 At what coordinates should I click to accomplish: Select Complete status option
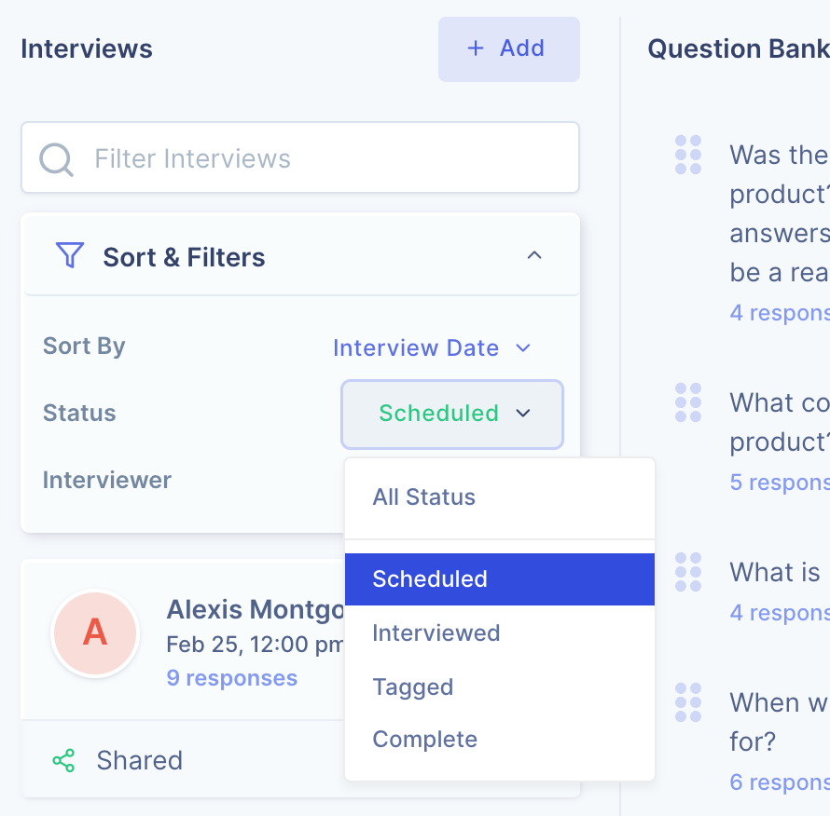point(500,740)
